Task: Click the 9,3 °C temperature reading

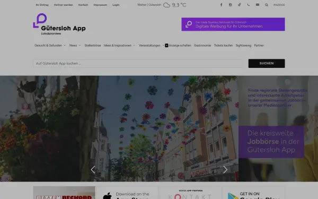Action: (179, 5)
